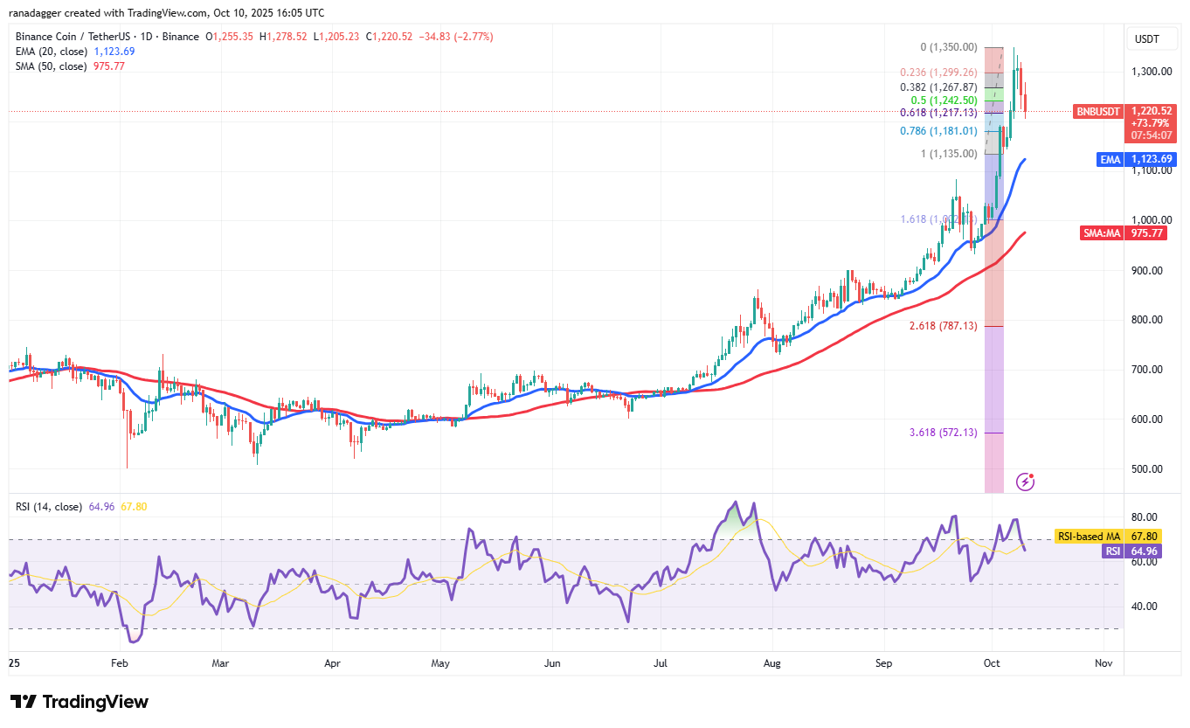Click the USDT currency button above the price scale
Image resolution: width=1190 pixels, height=728 pixels.
(x=1152, y=38)
